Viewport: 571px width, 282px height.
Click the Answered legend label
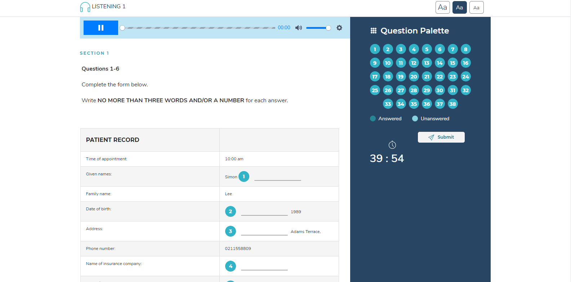[x=390, y=118]
